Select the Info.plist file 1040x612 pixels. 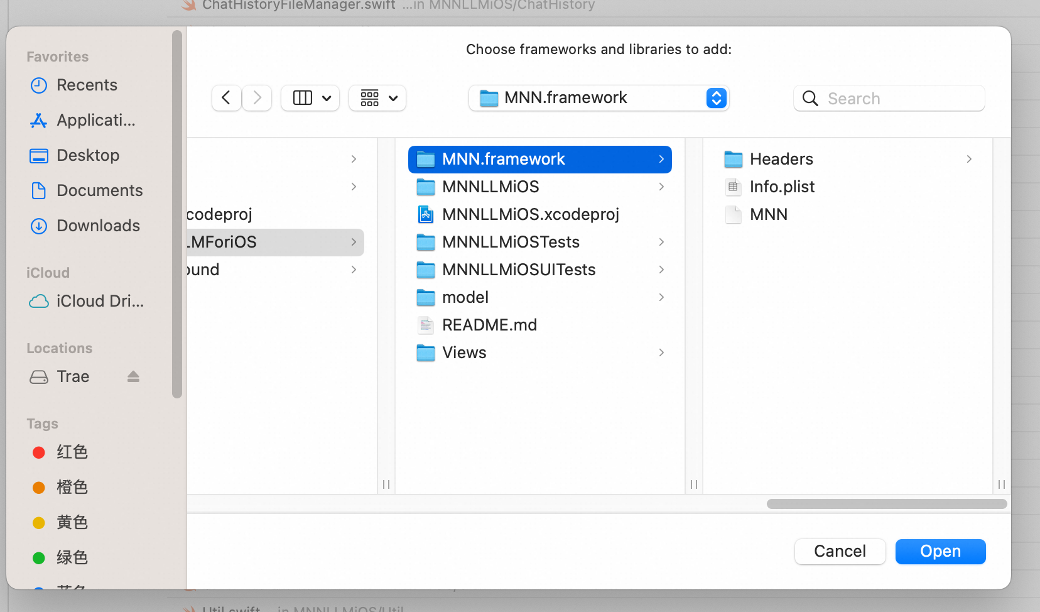[848, 187]
